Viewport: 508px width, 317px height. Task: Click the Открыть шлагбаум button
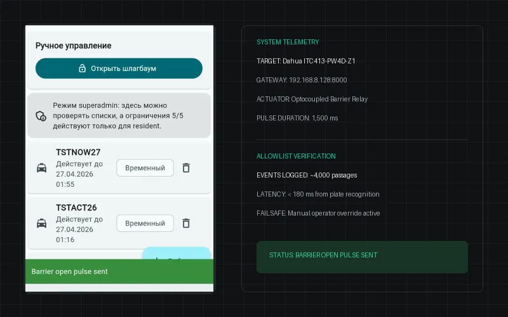119,68
